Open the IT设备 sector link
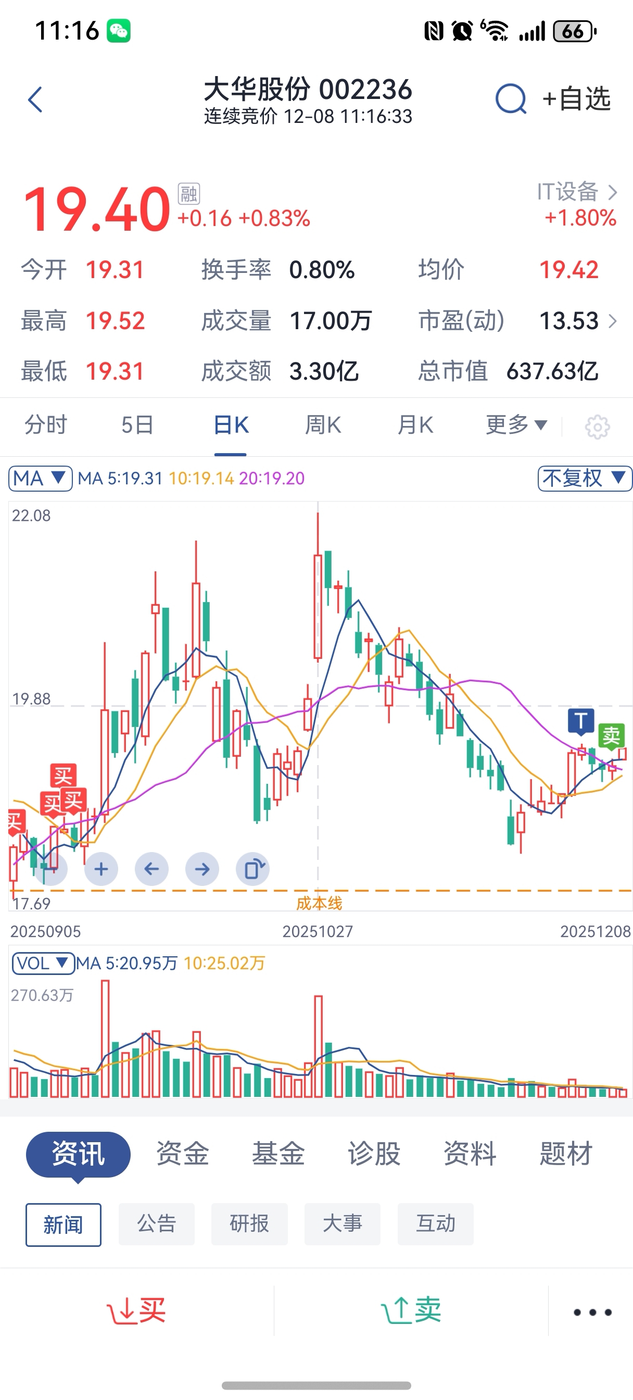633x1400 pixels. (577, 192)
